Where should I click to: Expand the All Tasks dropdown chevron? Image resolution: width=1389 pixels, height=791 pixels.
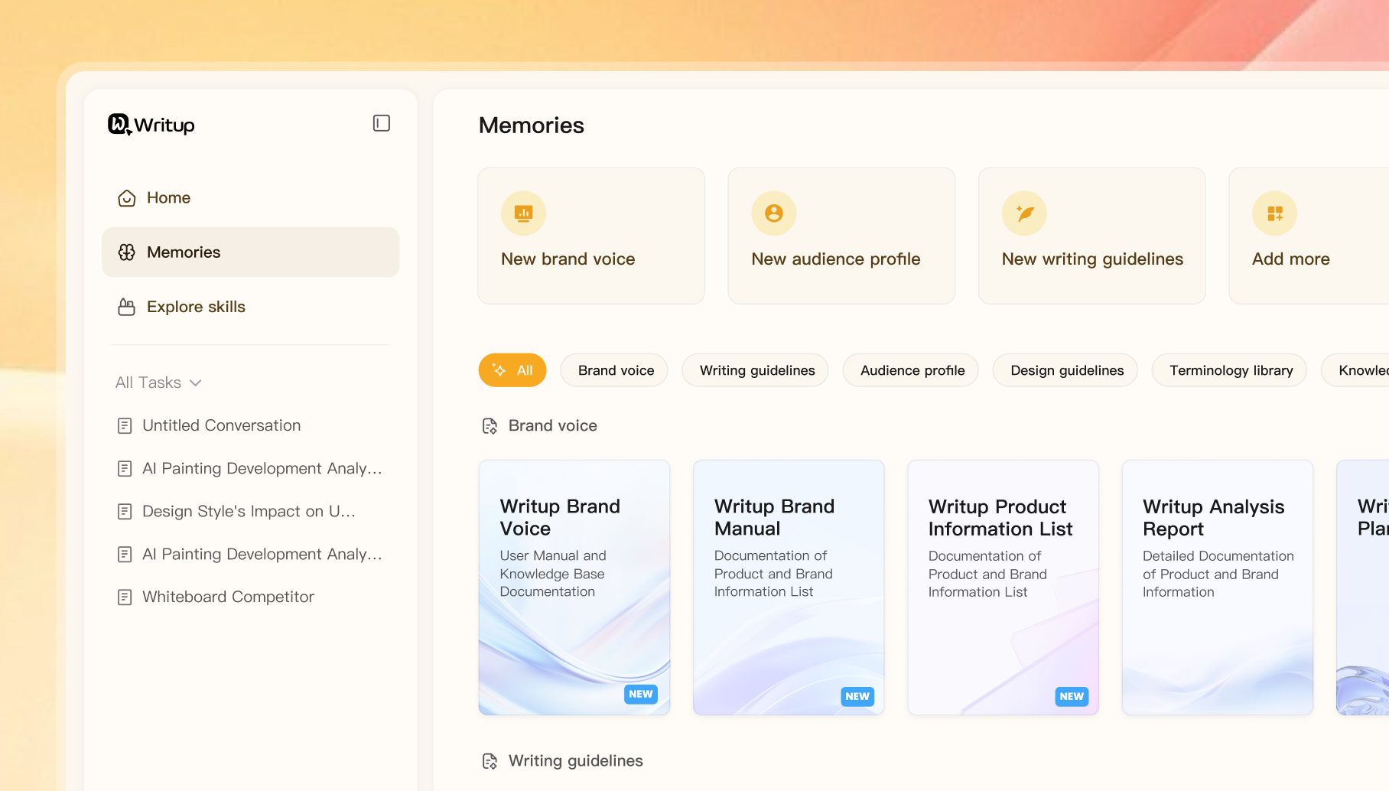pyautogui.click(x=196, y=382)
